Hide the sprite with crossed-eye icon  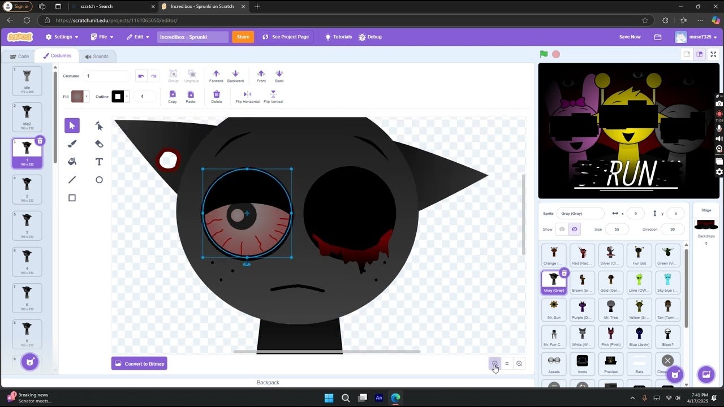click(574, 229)
